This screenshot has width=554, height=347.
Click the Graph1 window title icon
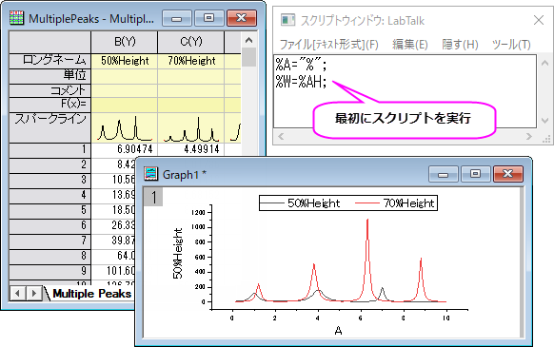click(x=150, y=174)
